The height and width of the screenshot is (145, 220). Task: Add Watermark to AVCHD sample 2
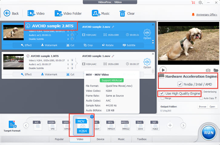coord(49,45)
